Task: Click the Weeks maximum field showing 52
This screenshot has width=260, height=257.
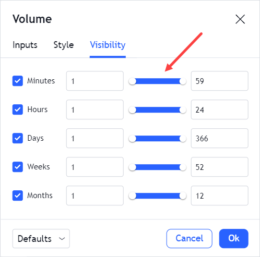Action: [220, 167]
